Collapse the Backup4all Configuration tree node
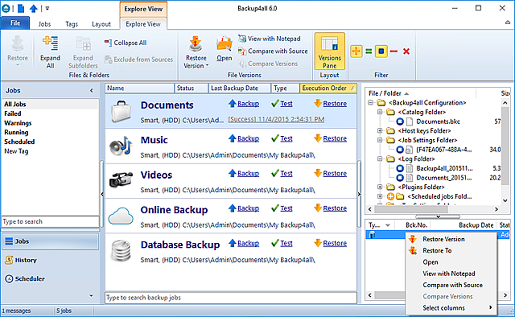The height and width of the screenshot is (317, 515). click(x=371, y=103)
